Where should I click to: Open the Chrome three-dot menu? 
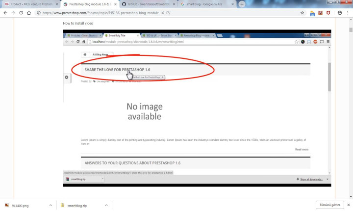[348, 13]
